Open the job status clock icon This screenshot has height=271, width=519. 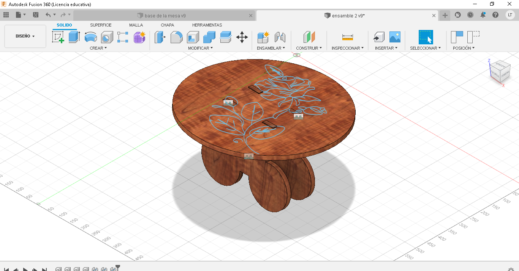pos(470,15)
